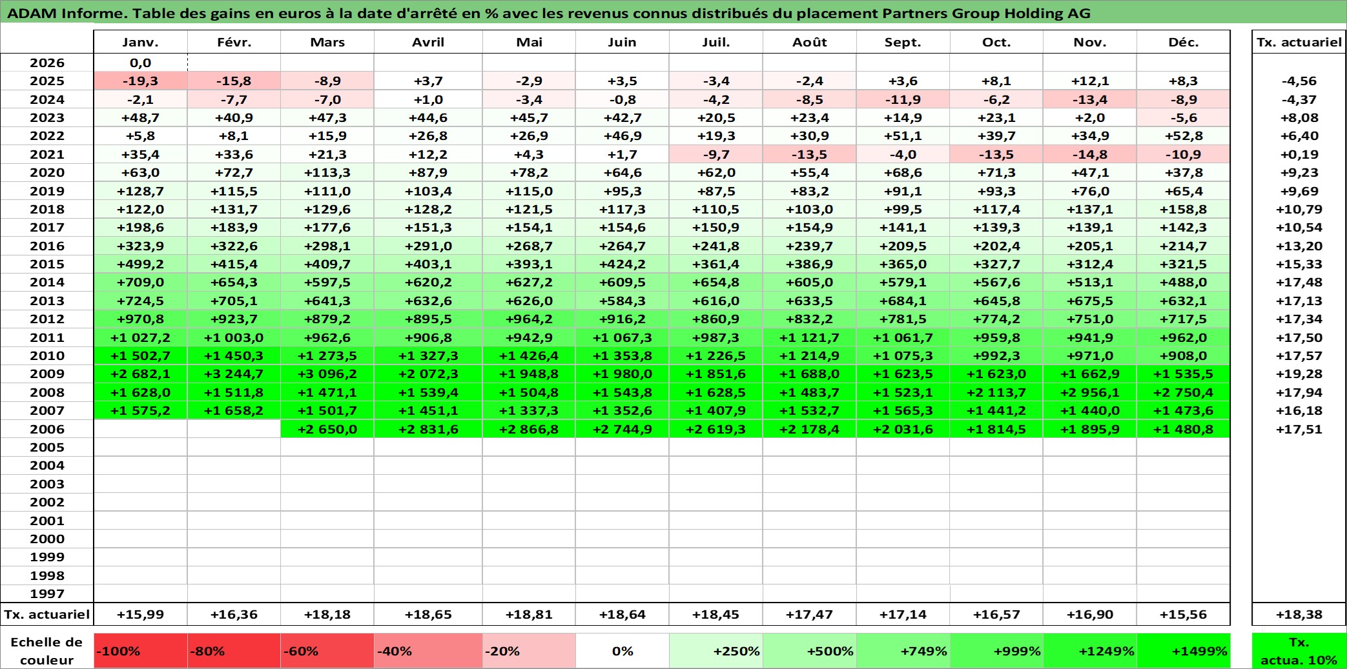Select the -14,8 cell in 2021
This screenshot has height=669, width=1347.
(1089, 154)
